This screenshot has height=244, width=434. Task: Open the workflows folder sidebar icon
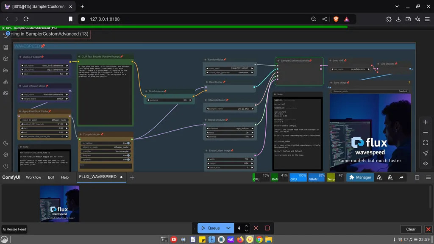pyautogui.click(x=6, y=71)
